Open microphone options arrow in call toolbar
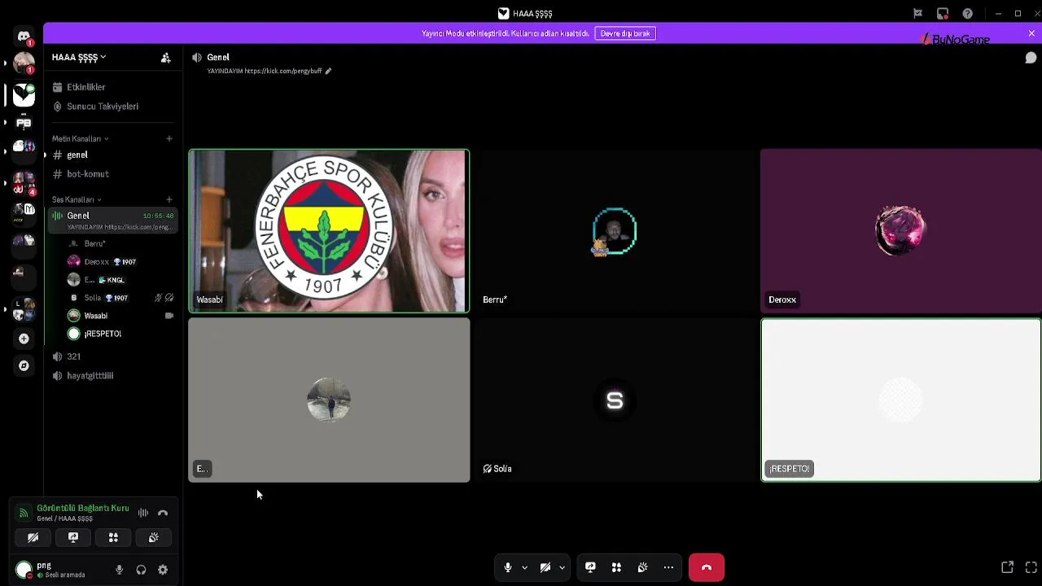Screen dimensions: 1042x586 [x=524, y=567]
